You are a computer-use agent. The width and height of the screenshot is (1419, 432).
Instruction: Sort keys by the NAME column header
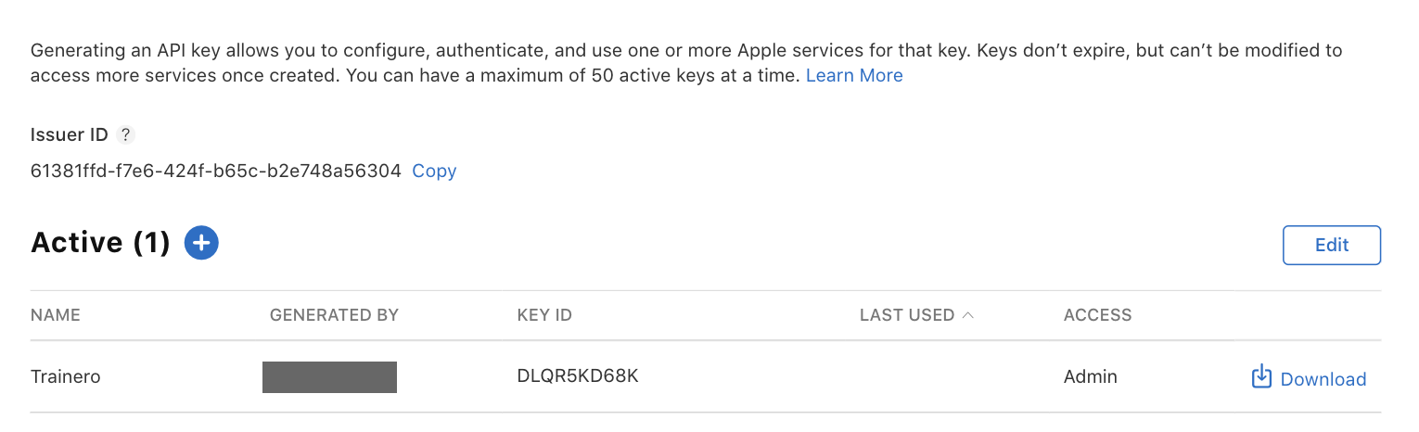click(56, 315)
